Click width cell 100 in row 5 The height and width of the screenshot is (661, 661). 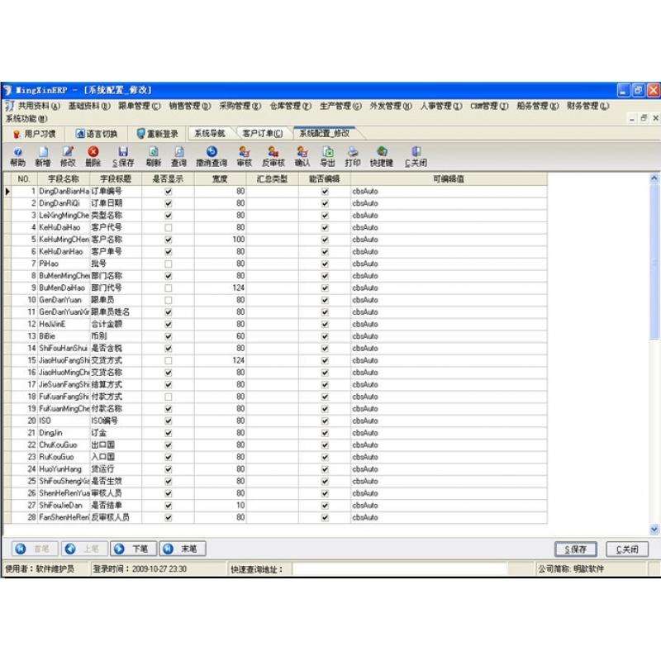click(x=220, y=240)
